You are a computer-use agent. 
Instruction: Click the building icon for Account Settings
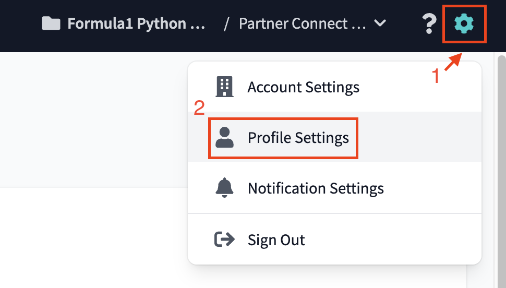(x=224, y=87)
